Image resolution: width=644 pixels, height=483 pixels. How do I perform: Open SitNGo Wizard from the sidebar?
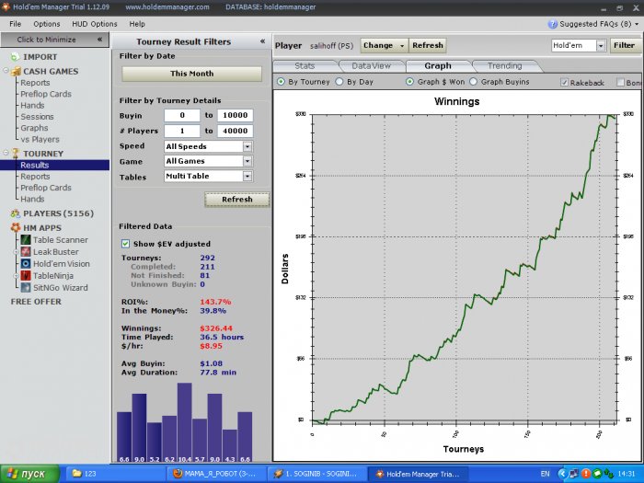pyautogui.click(x=26, y=287)
